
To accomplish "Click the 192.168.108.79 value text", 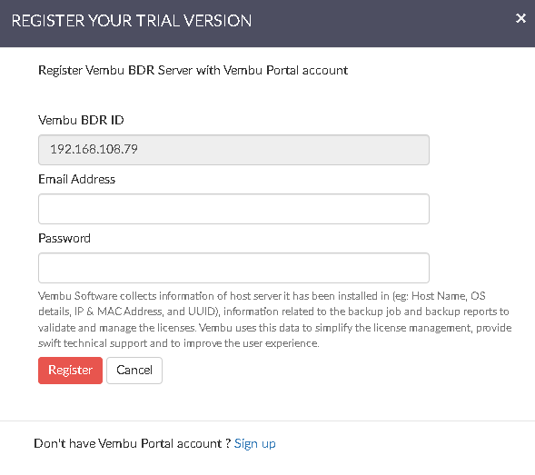I will [94, 149].
